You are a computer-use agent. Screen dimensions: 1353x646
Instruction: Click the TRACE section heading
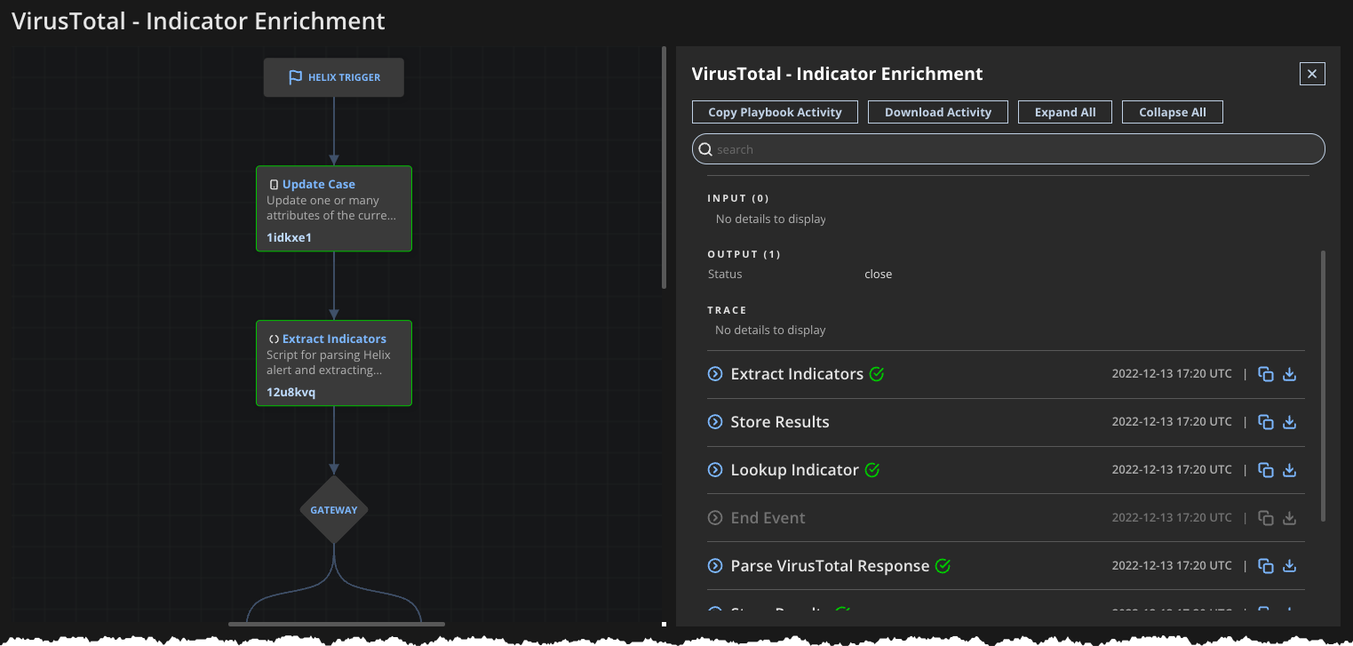727,310
